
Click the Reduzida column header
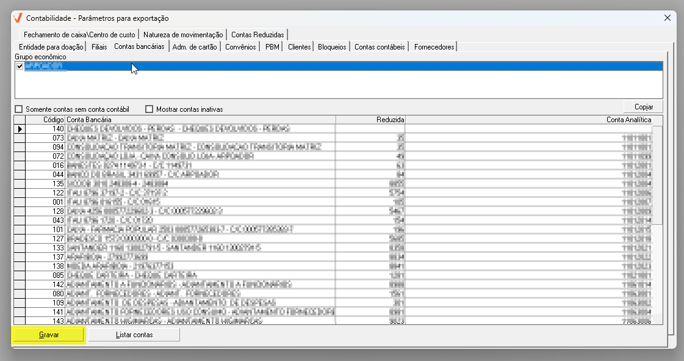371,120
